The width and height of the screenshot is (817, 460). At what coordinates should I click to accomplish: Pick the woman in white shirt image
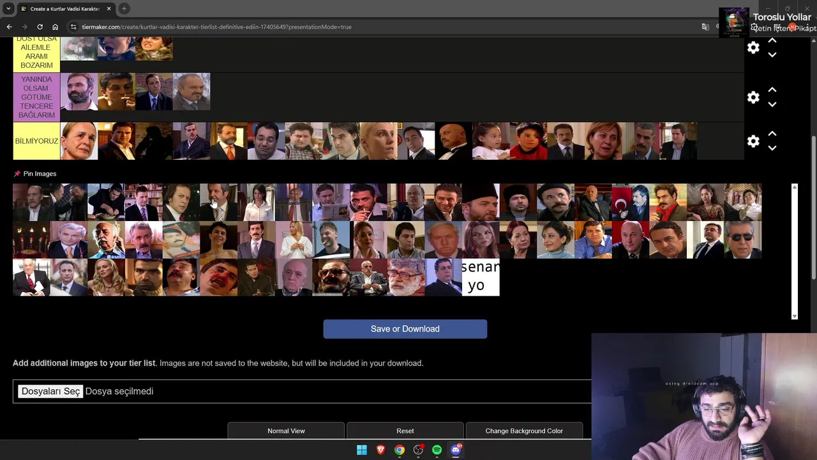(x=256, y=203)
